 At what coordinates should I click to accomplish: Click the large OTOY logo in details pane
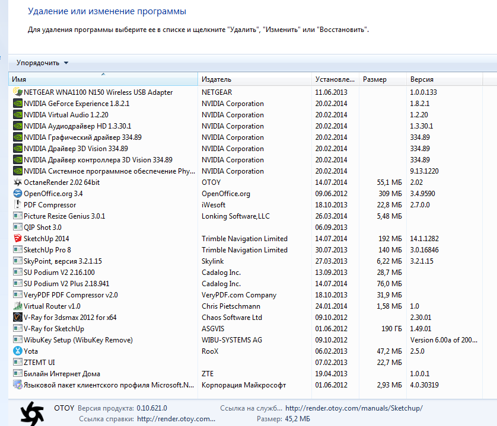click(32, 414)
